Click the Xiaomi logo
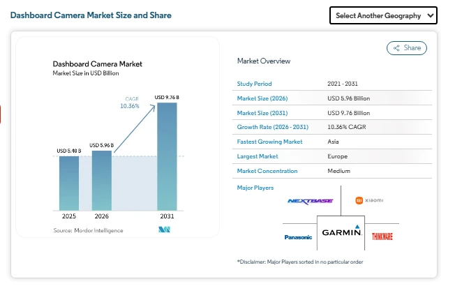455x286 pixels. 369,201
